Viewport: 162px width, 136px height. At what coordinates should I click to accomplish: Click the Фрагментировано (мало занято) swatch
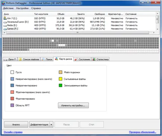(x=12, y=92)
